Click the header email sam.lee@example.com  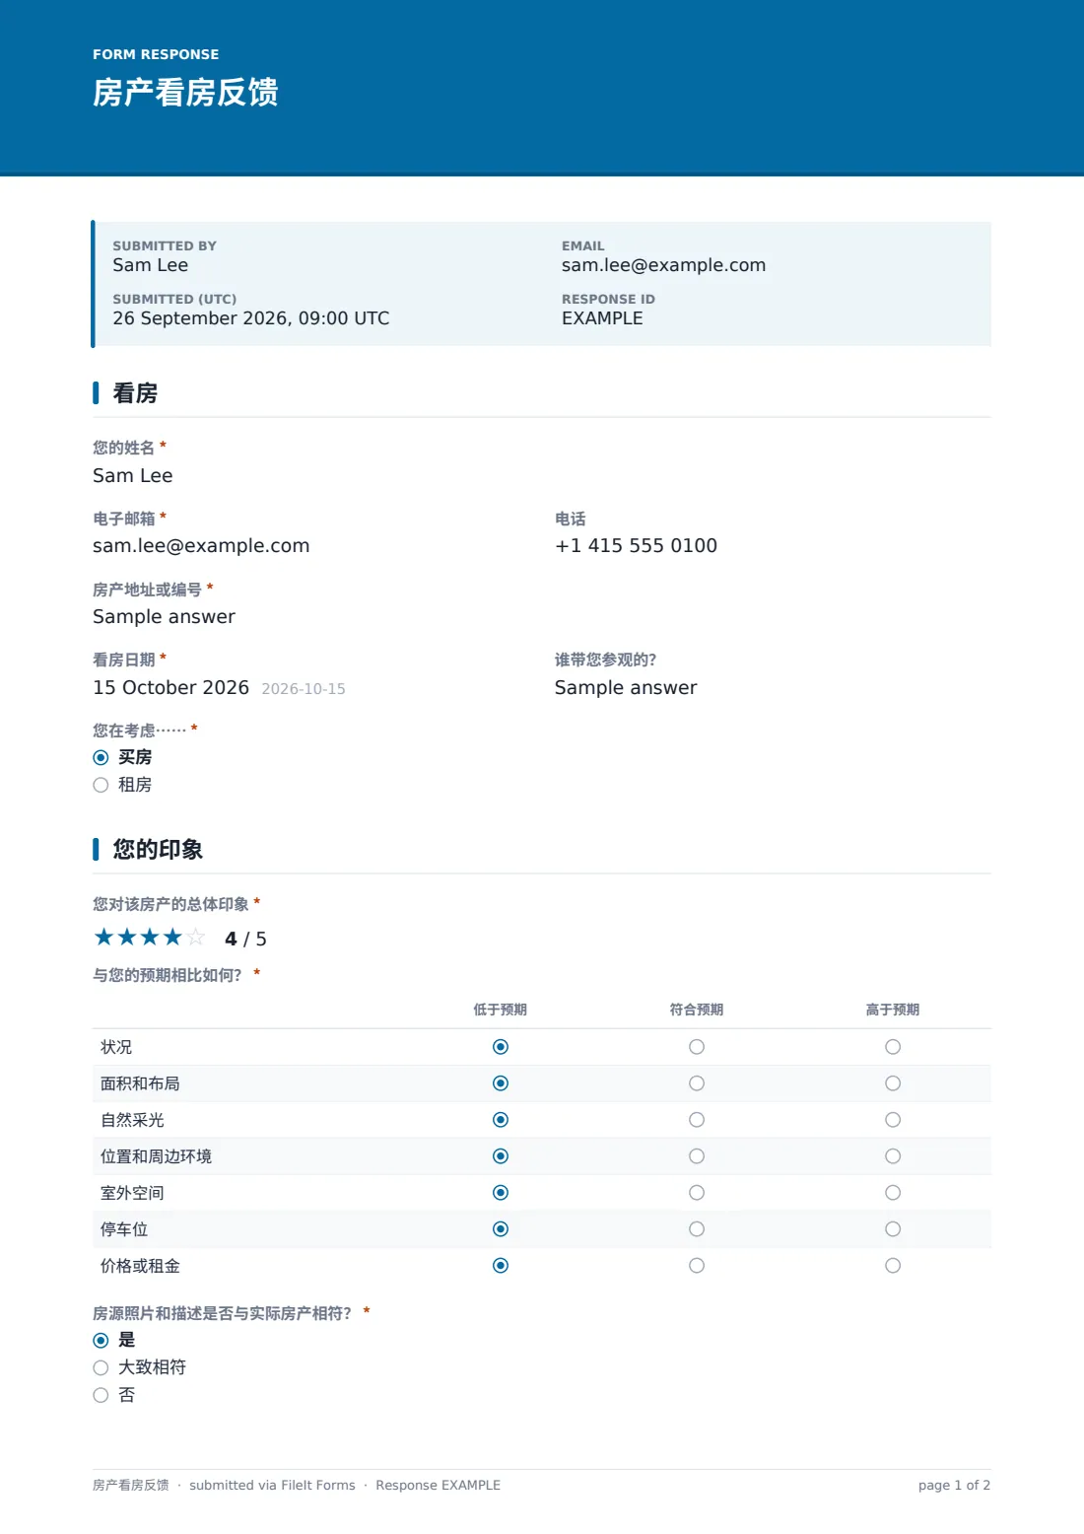pos(663,265)
